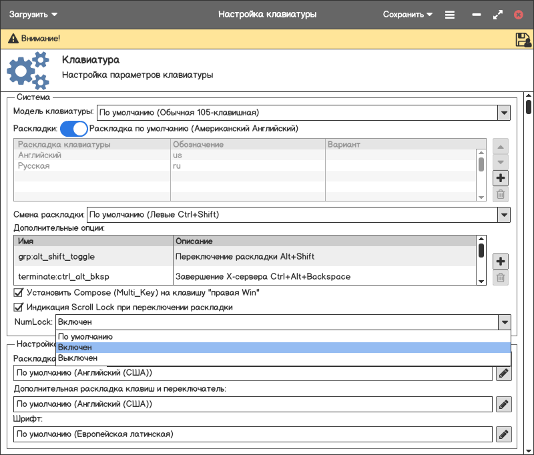This screenshot has height=455, width=534.
Task: Open the hamburger menu in title bar
Action: coord(450,14)
